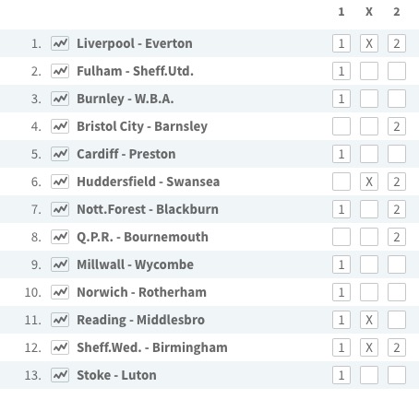Open statistics chart icon for Liverpool - Everton
Screen dimensions: 419x399
coord(60,43)
